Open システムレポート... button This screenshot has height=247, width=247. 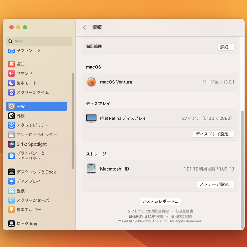pos(160,201)
